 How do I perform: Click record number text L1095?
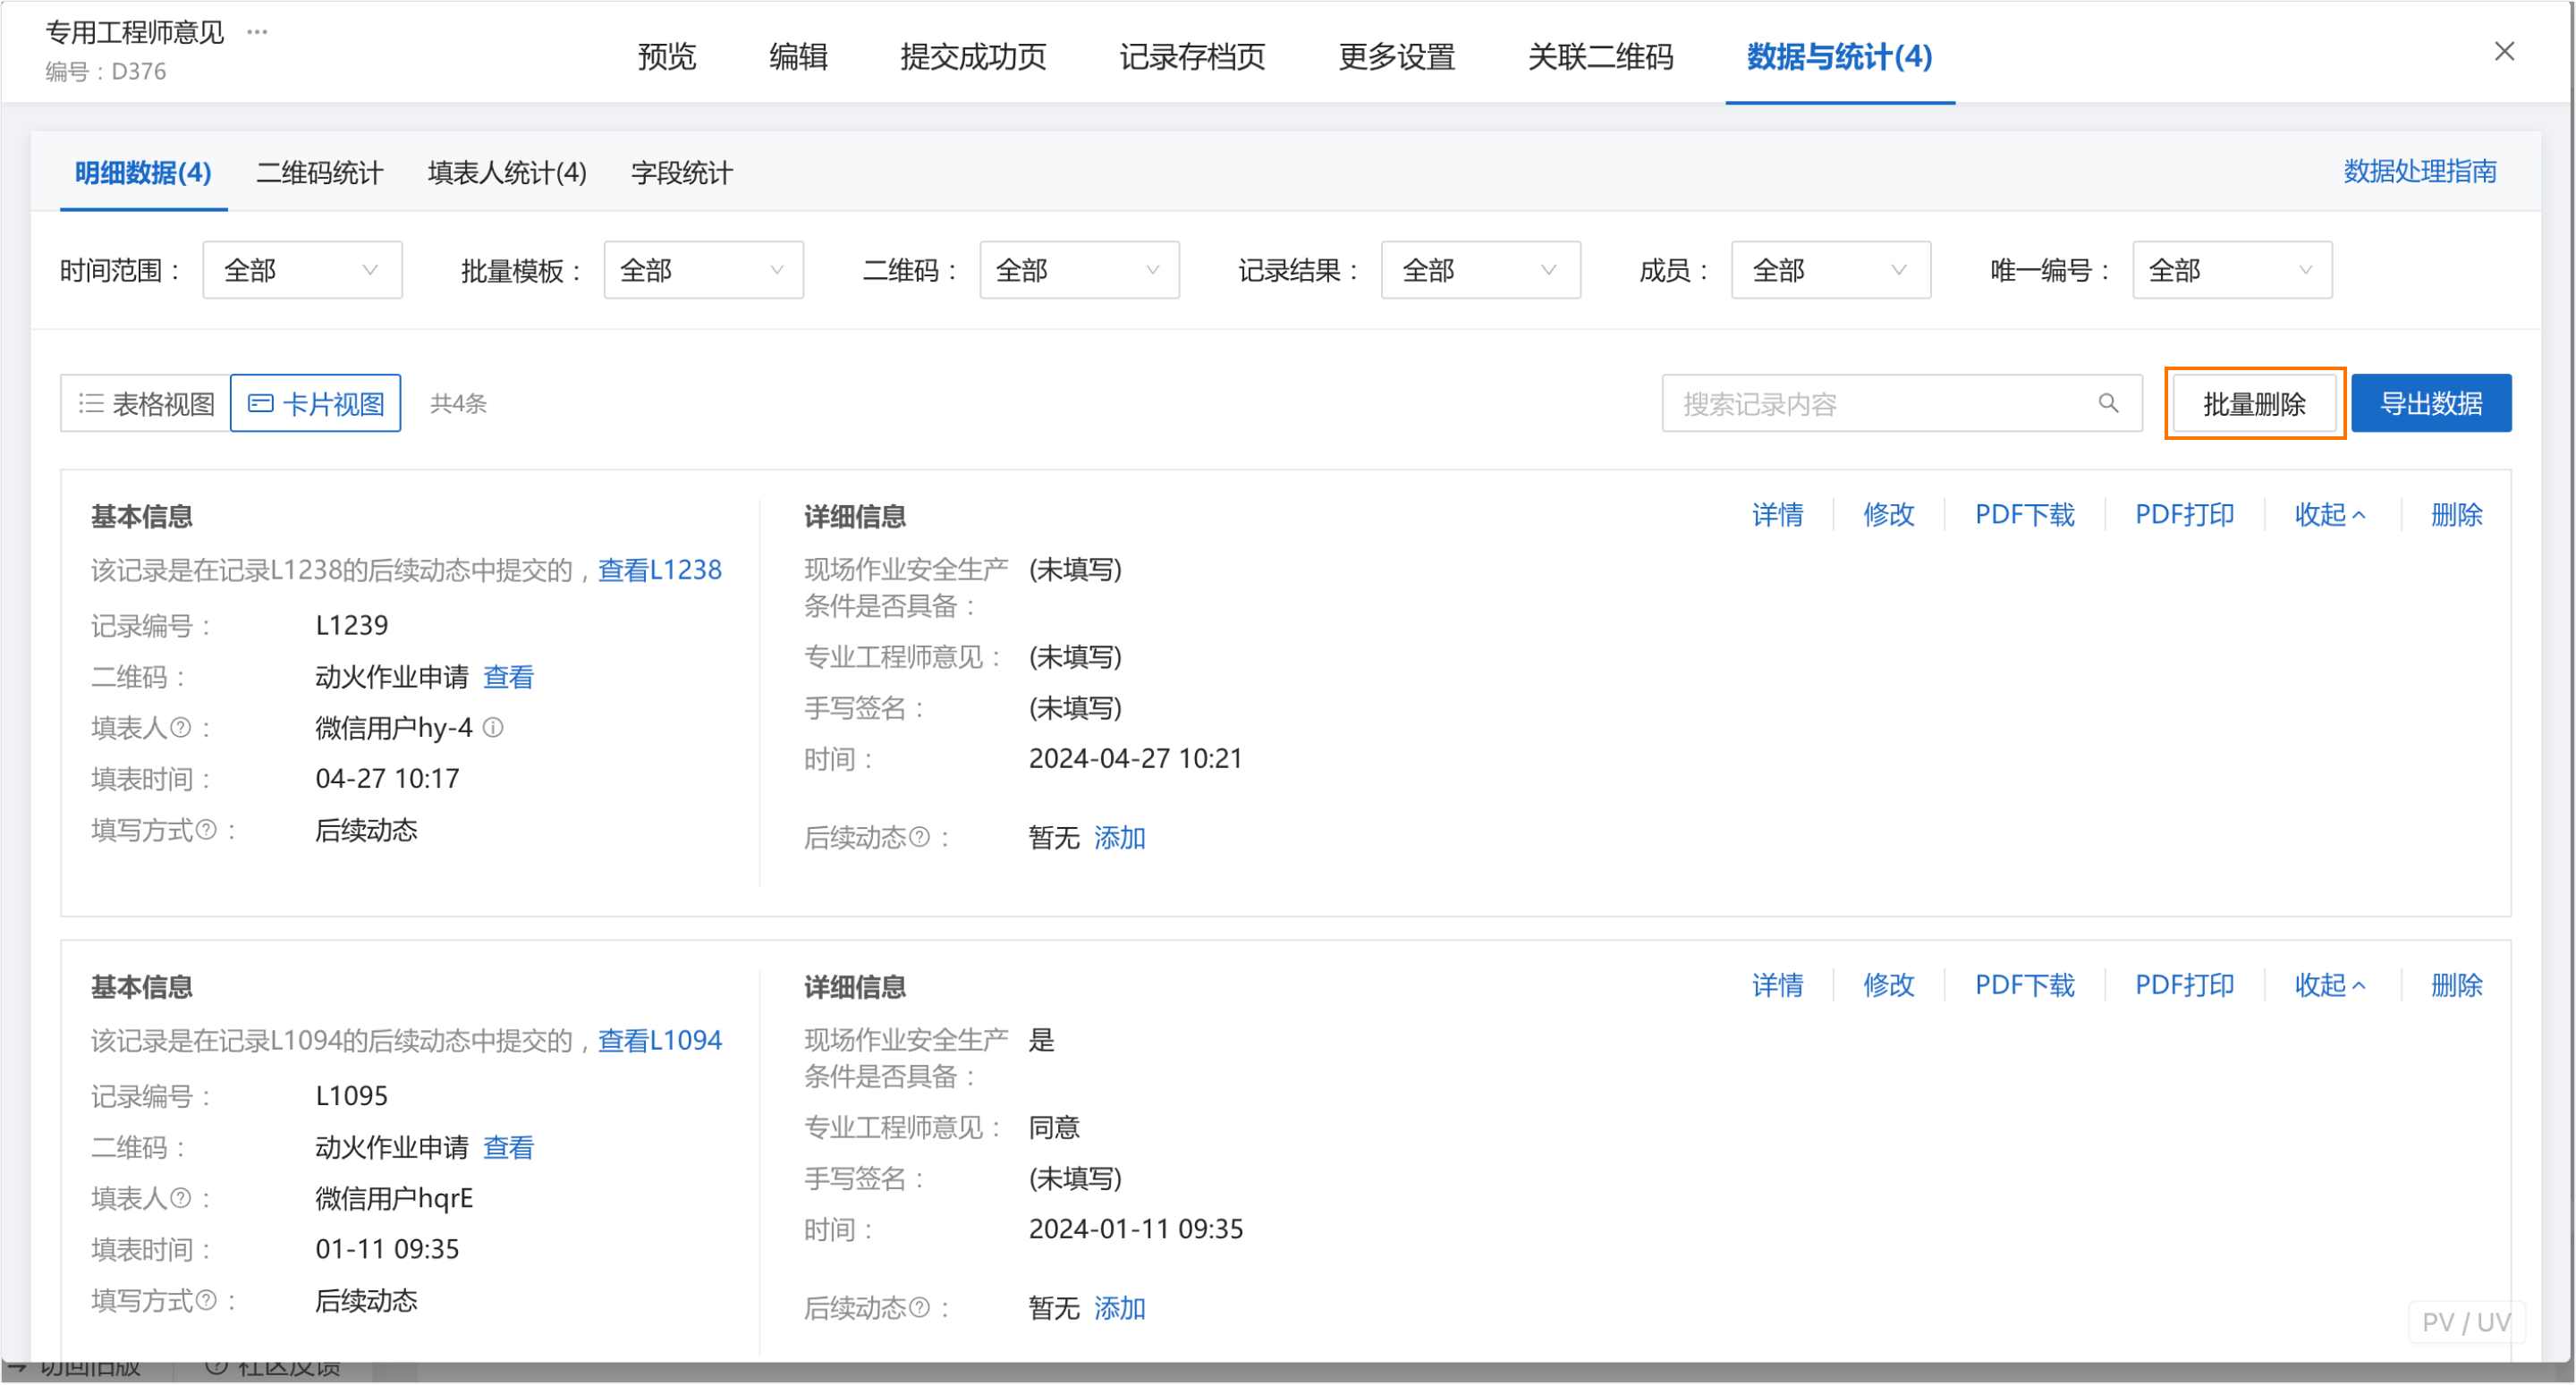pos(351,1095)
